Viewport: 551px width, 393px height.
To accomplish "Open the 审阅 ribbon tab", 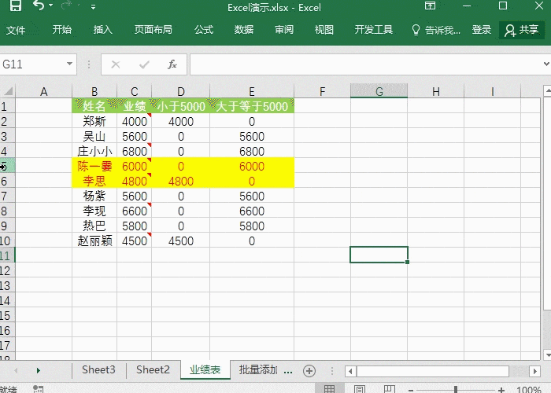I will coord(284,30).
